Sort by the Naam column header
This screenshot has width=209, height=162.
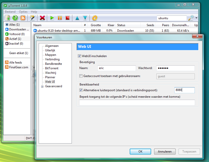coord(57,25)
